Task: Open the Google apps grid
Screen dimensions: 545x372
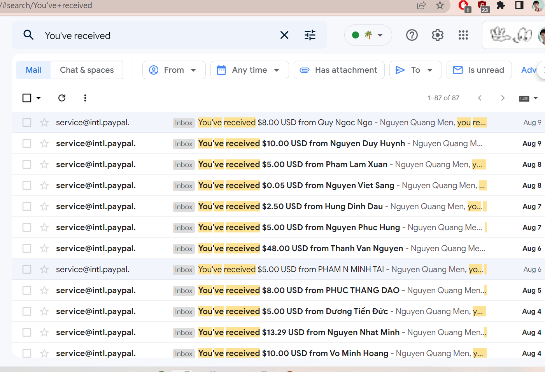Action: click(x=463, y=35)
